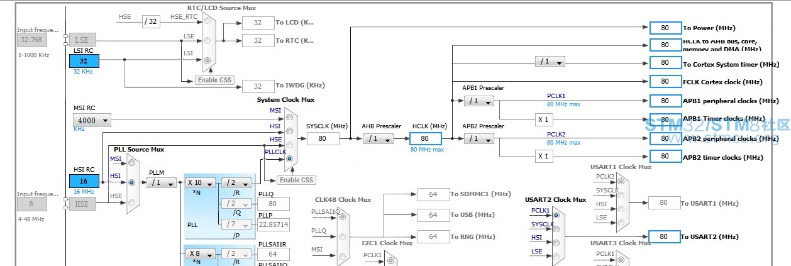Choose HSI in System Clock Mux
Screen dimensions: 791x266
(x=289, y=131)
